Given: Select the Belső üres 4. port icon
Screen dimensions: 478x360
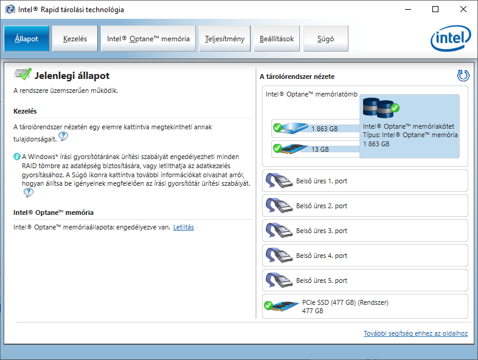Looking at the screenshot, I should coord(279,256).
